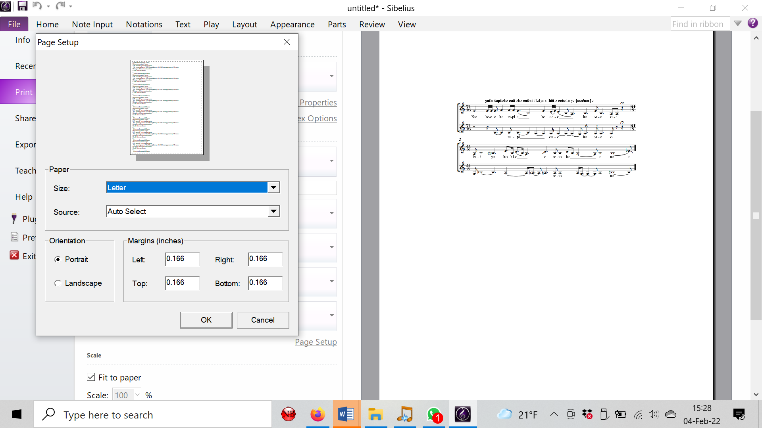Click the page preview thumbnail in dialog
The height and width of the screenshot is (428, 762).
[x=167, y=107]
